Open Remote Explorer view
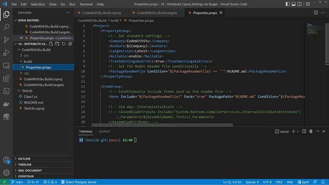329x185 pixels. (6, 66)
